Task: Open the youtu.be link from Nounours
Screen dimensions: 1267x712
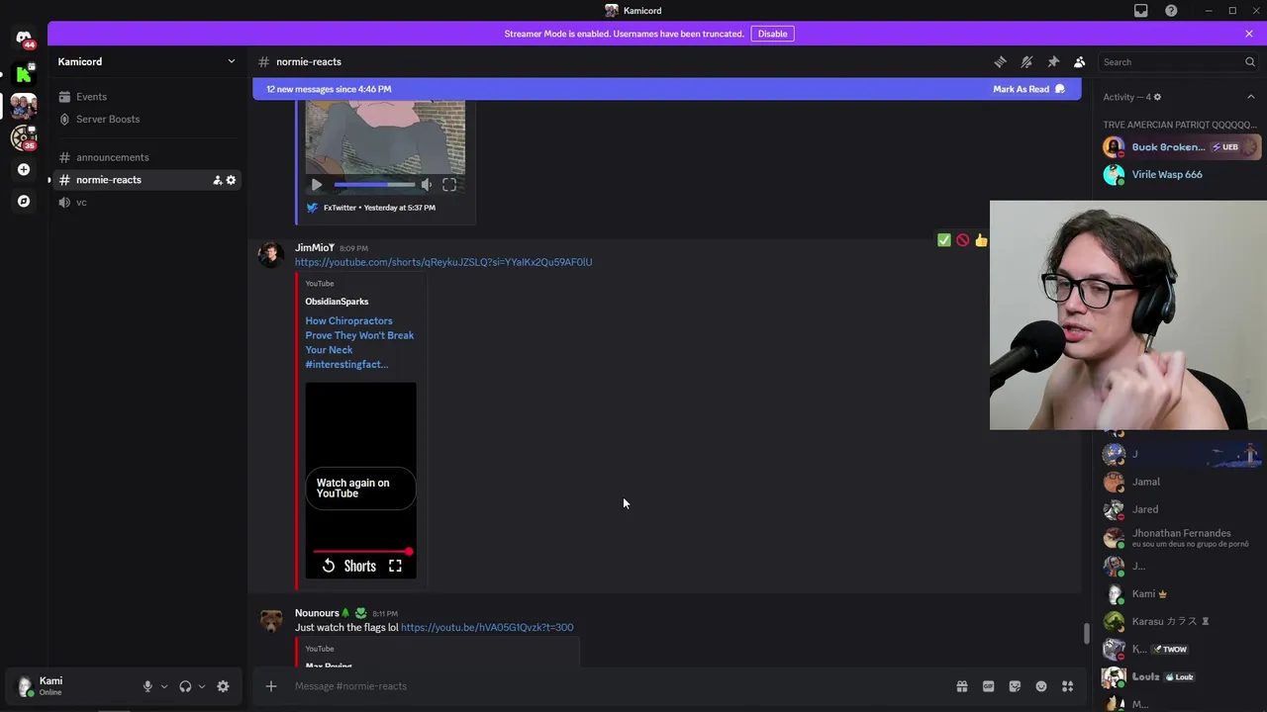Action: [x=487, y=627]
